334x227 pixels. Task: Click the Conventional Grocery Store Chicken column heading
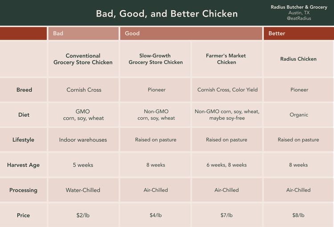pyautogui.click(x=83, y=59)
